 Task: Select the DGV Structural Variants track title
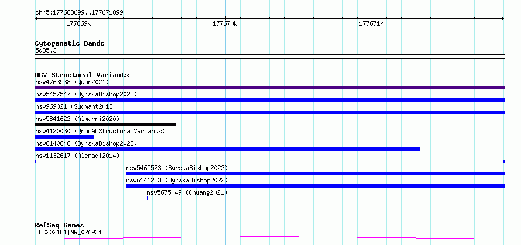click(82, 75)
